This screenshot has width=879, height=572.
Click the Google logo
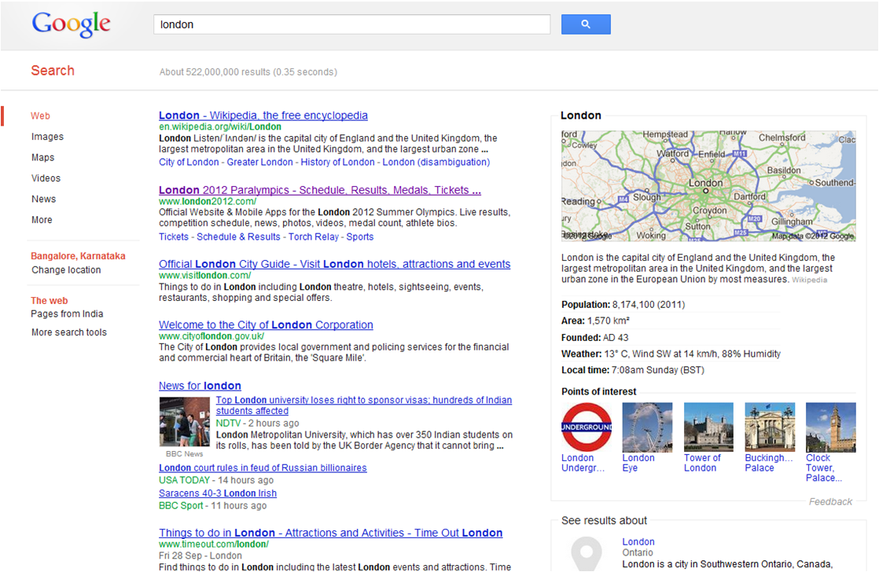point(71,24)
